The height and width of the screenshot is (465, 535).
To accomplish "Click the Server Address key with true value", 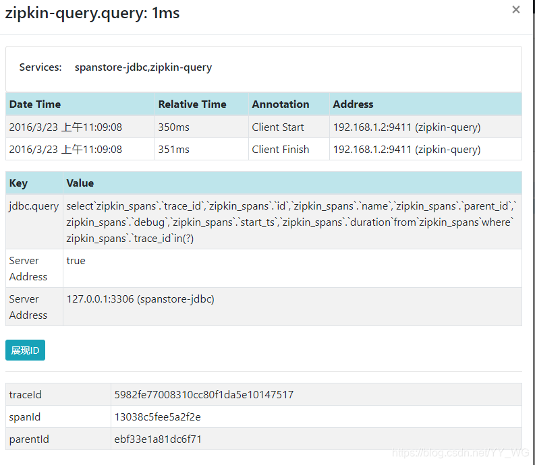I will tap(34, 268).
